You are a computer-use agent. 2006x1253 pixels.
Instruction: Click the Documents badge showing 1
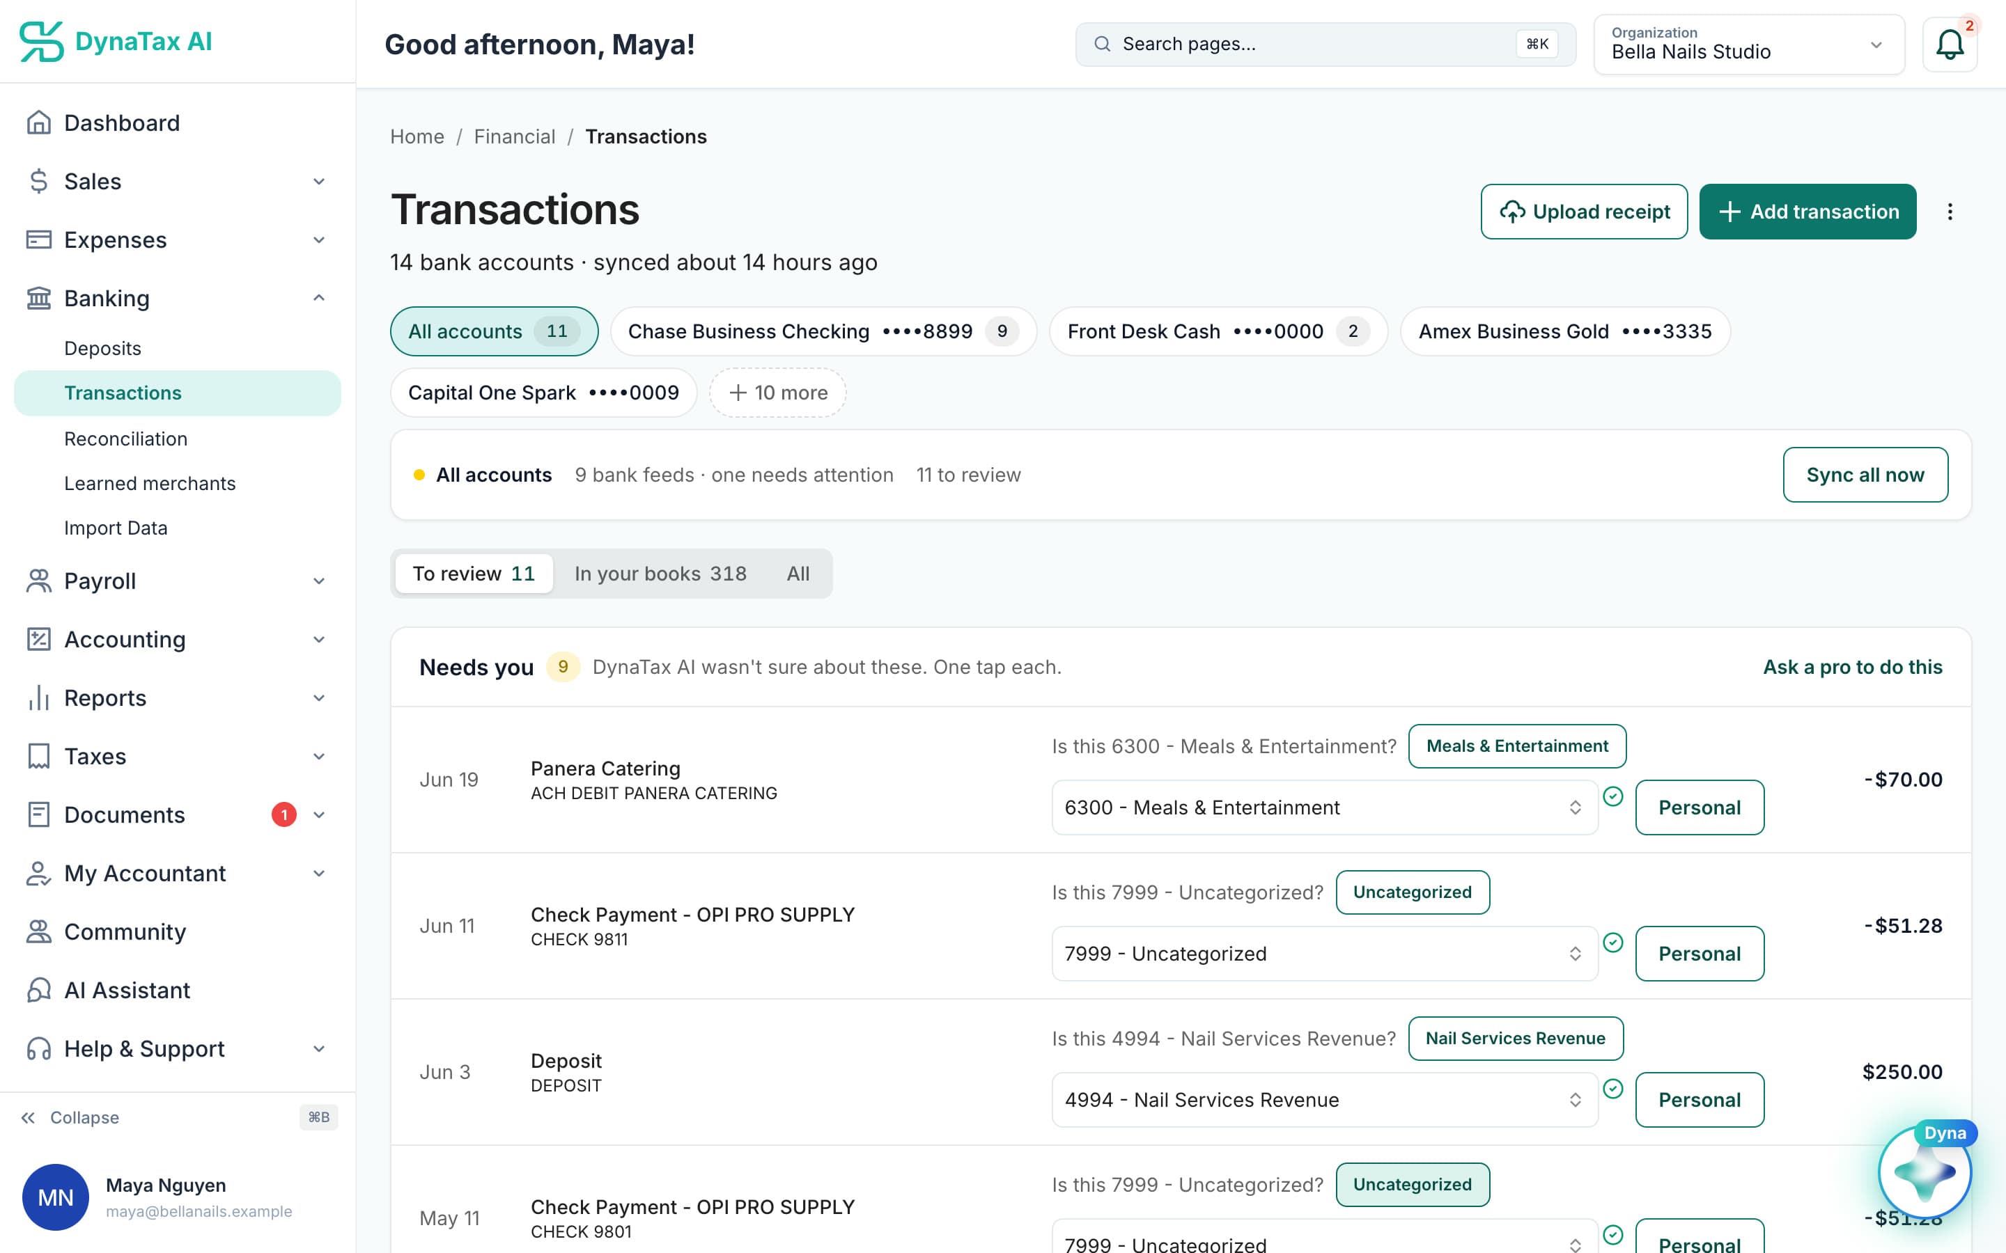pyautogui.click(x=284, y=814)
